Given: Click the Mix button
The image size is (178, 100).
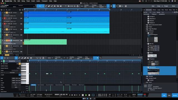Looking at the screenshot, I should pyautogui.click(x=169, y=95).
